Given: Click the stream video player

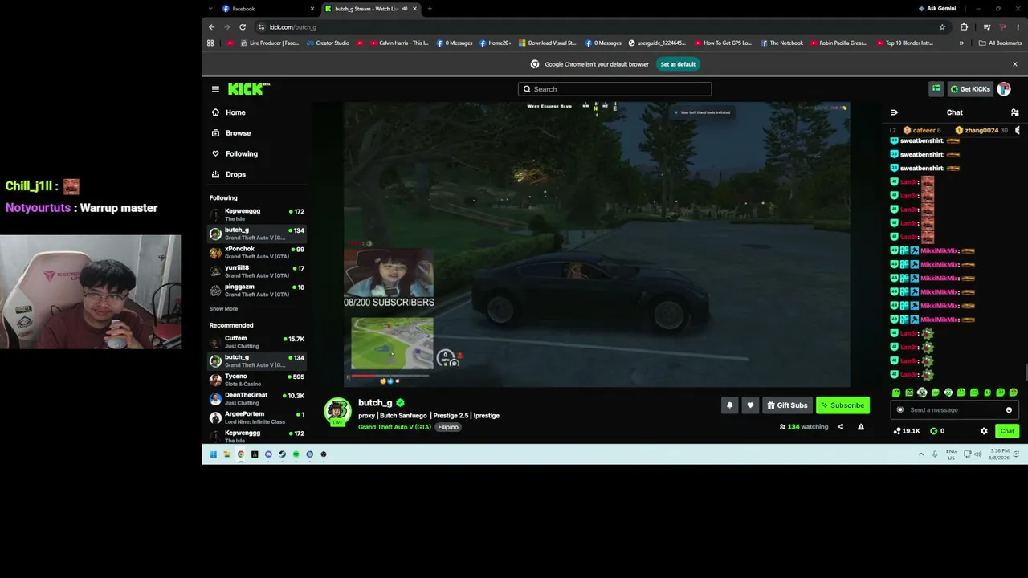Looking at the screenshot, I should pyautogui.click(x=597, y=244).
